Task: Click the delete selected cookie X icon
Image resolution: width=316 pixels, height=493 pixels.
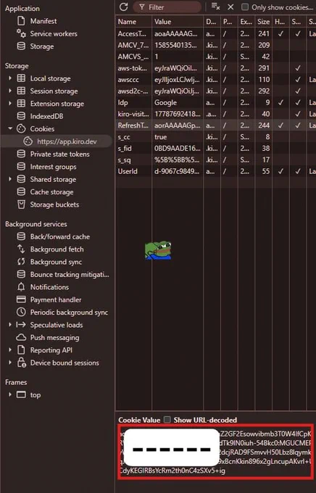Action: [x=230, y=7]
